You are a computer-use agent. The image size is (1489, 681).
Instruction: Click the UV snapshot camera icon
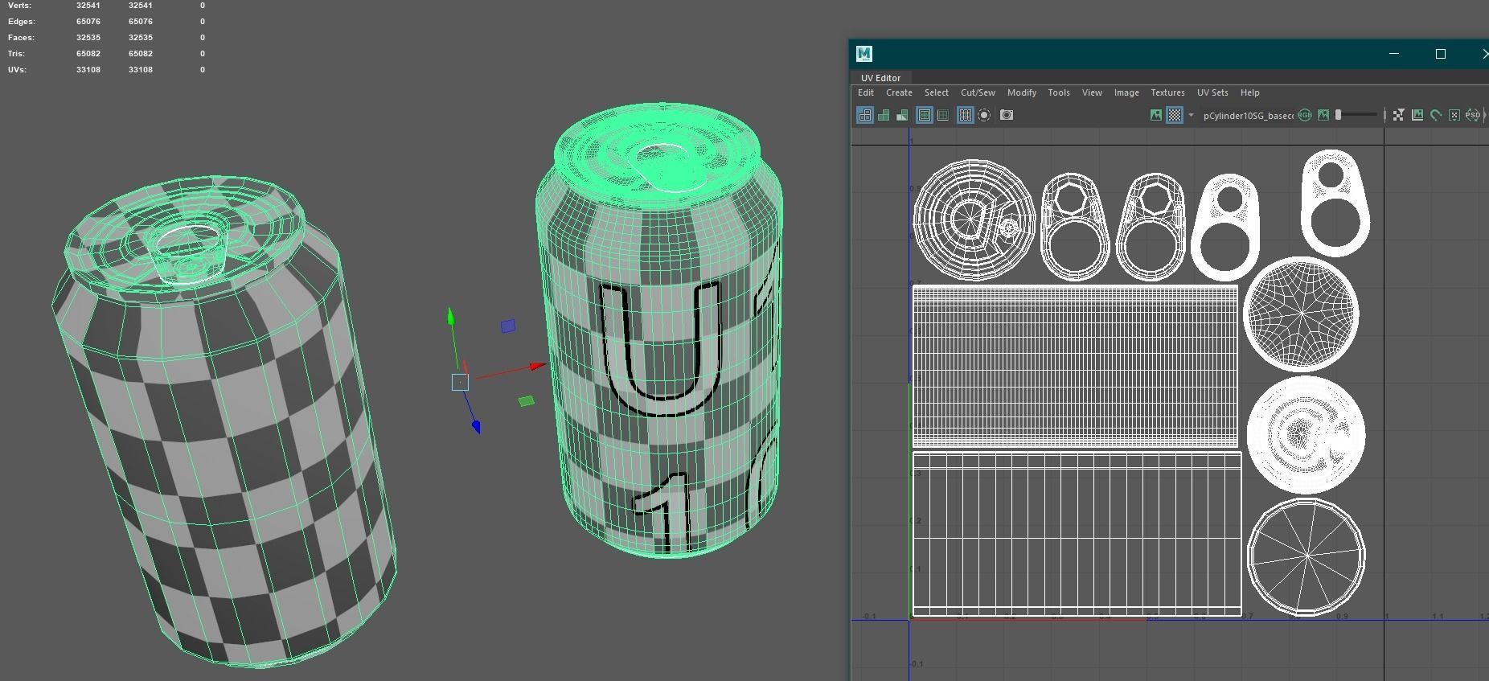(x=1007, y=115)
